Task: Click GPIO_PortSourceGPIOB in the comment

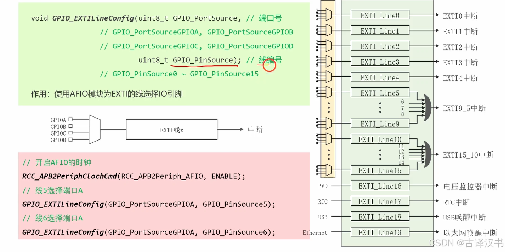Action: [250, 32]
